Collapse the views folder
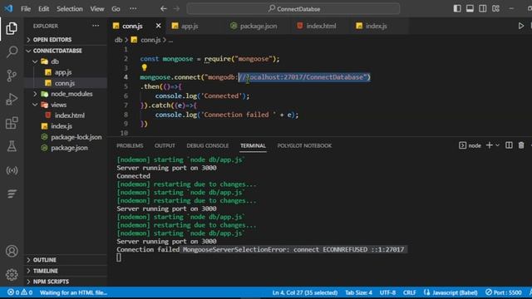The height and width of the screenshot is (299, 532). click(x=66, y=105)
